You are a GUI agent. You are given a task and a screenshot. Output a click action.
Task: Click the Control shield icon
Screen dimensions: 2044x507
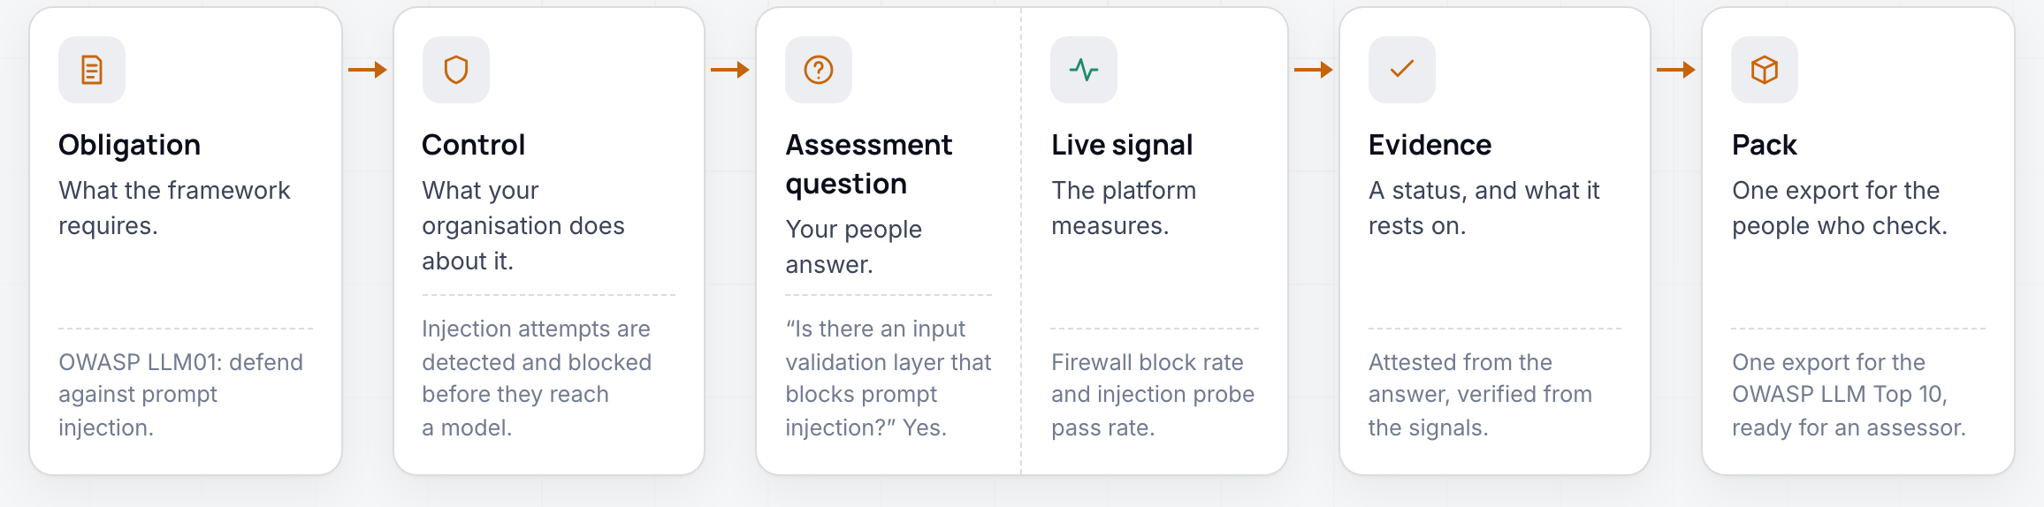pos(456,70)
